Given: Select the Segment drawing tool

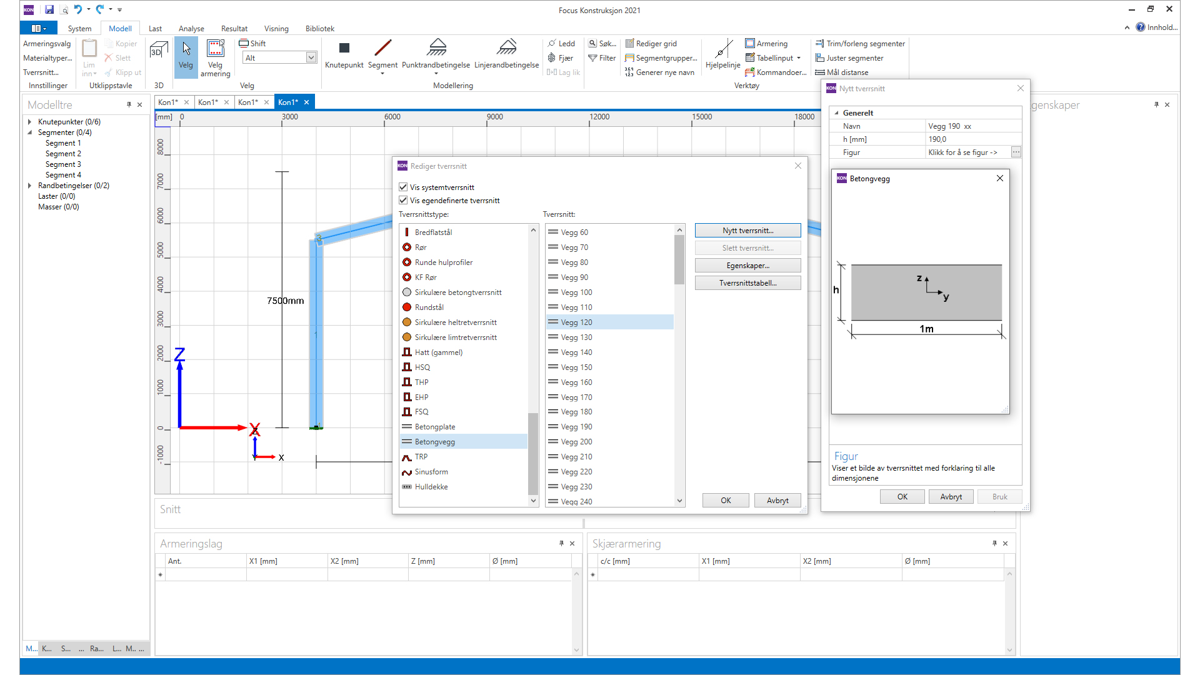Looking at the screenshot, I should pos(382,55).
